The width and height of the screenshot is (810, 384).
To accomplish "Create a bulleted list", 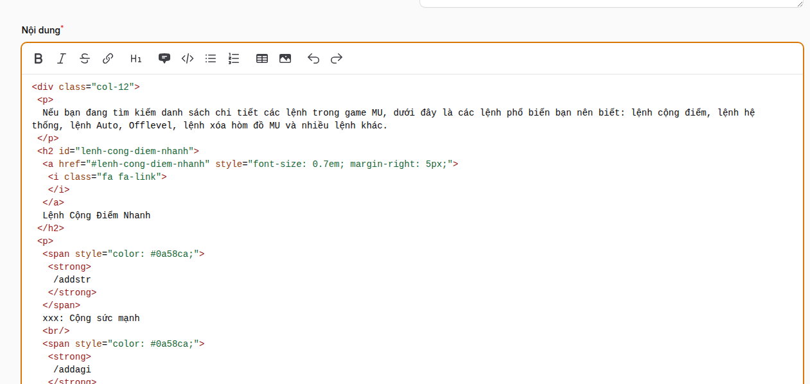I will coord(211,58).
